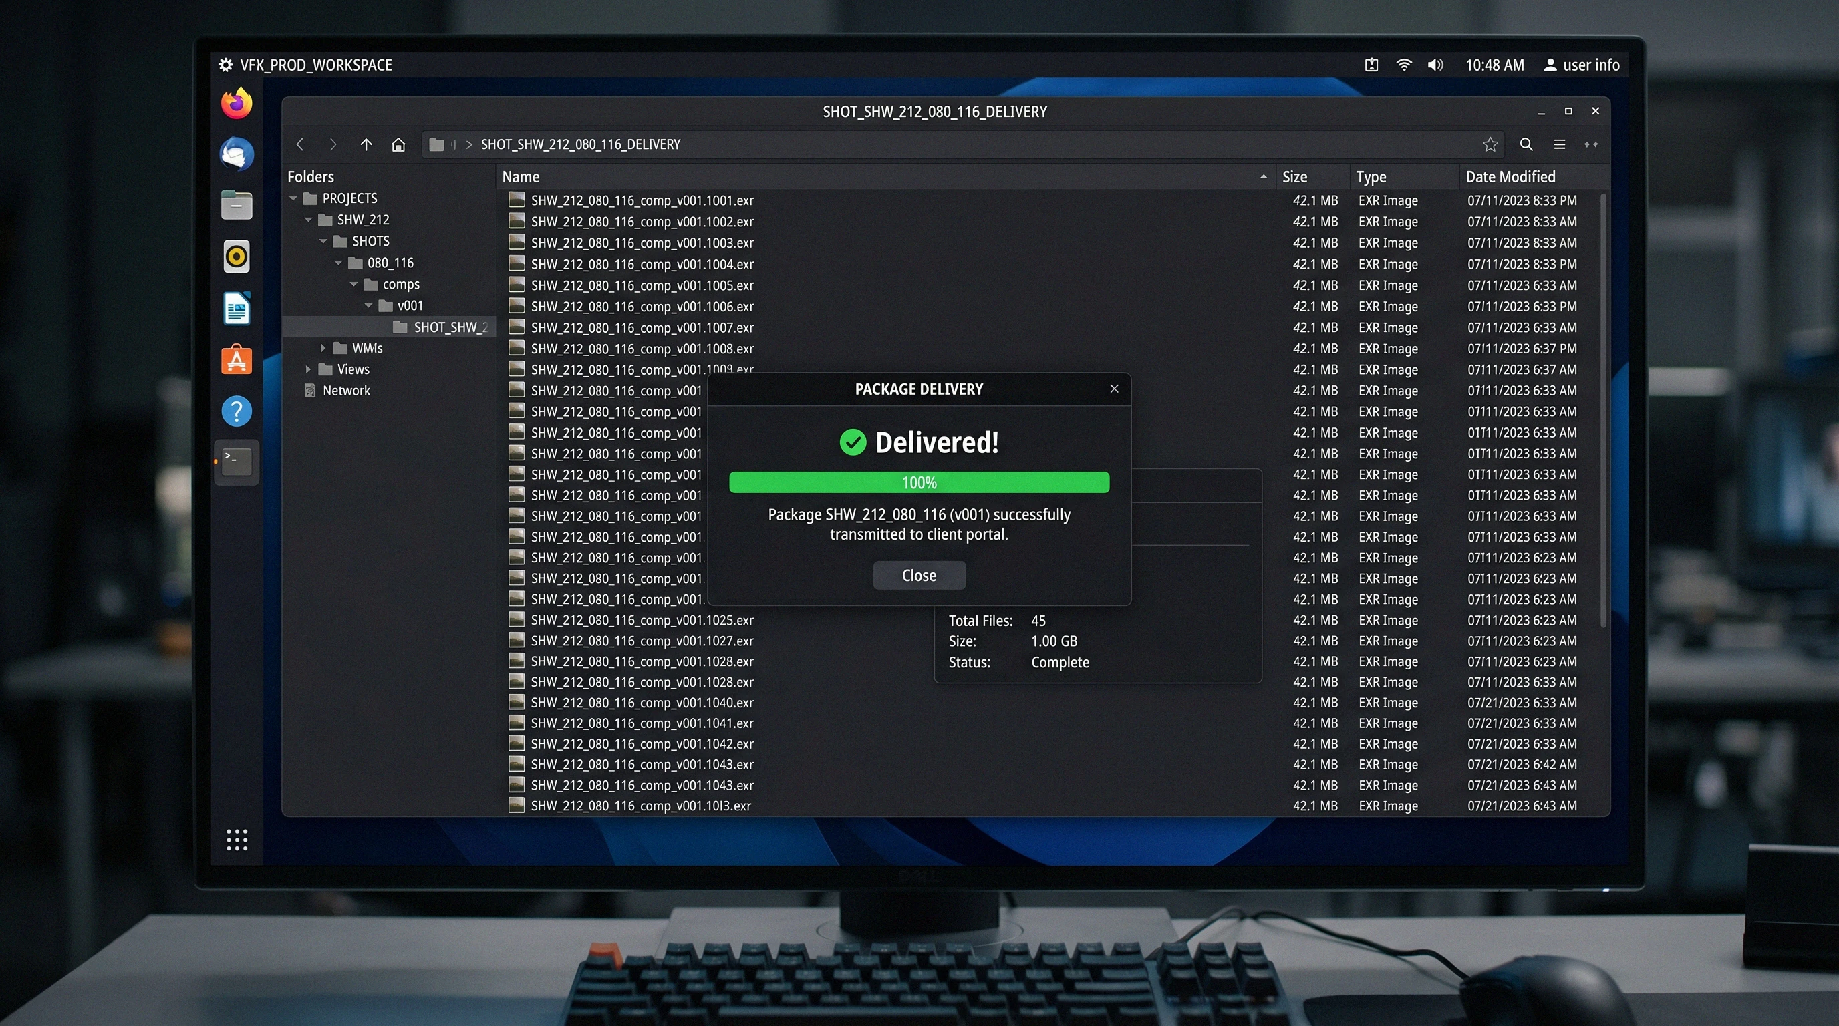Collapse the PROJECTS tree folder
Image resolution: width=1839 pixels, height=1026 pixels.
(293, 198)
